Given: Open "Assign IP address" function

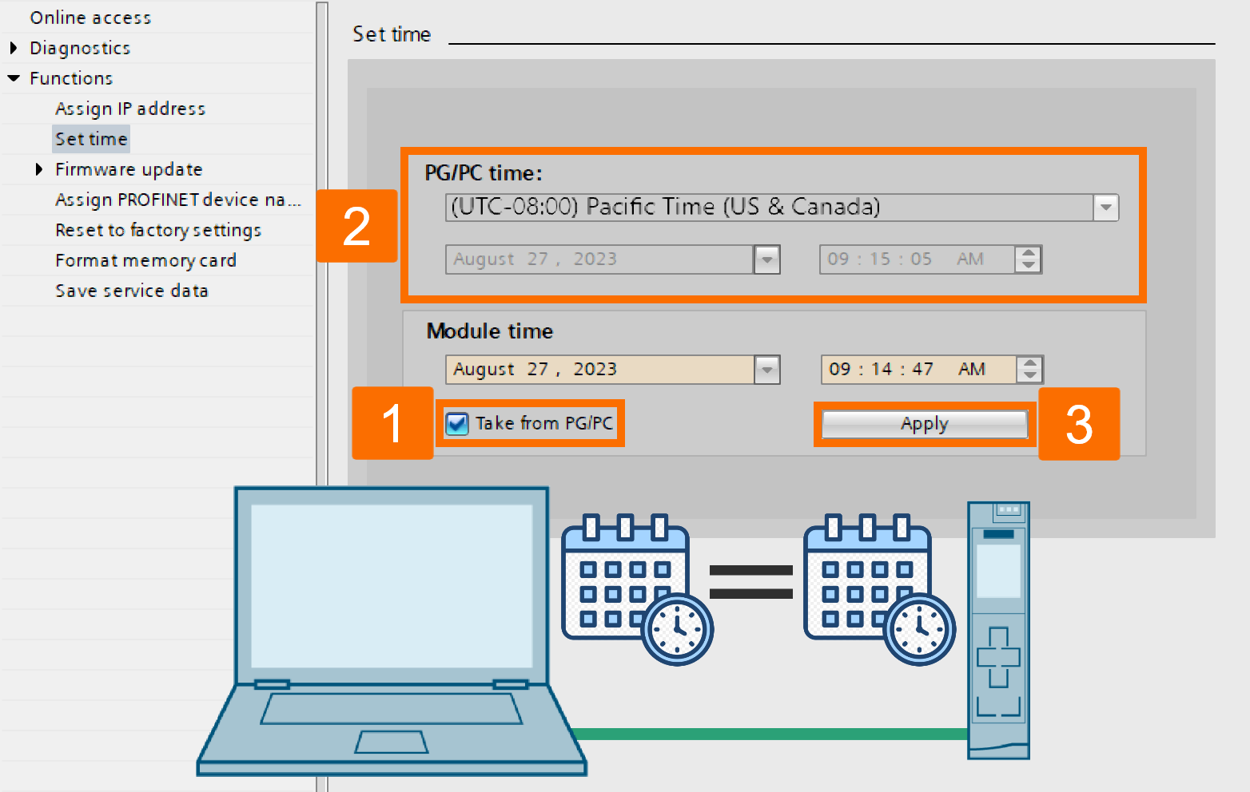Looking at the screenshot, I should click(130, 109).
